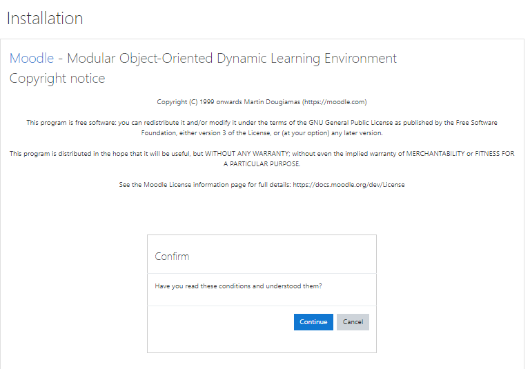Click the 'A PARTICULAR PURPOSE' line
The width and height of the screenshot is (530, 369).
[x=262, y=164]
